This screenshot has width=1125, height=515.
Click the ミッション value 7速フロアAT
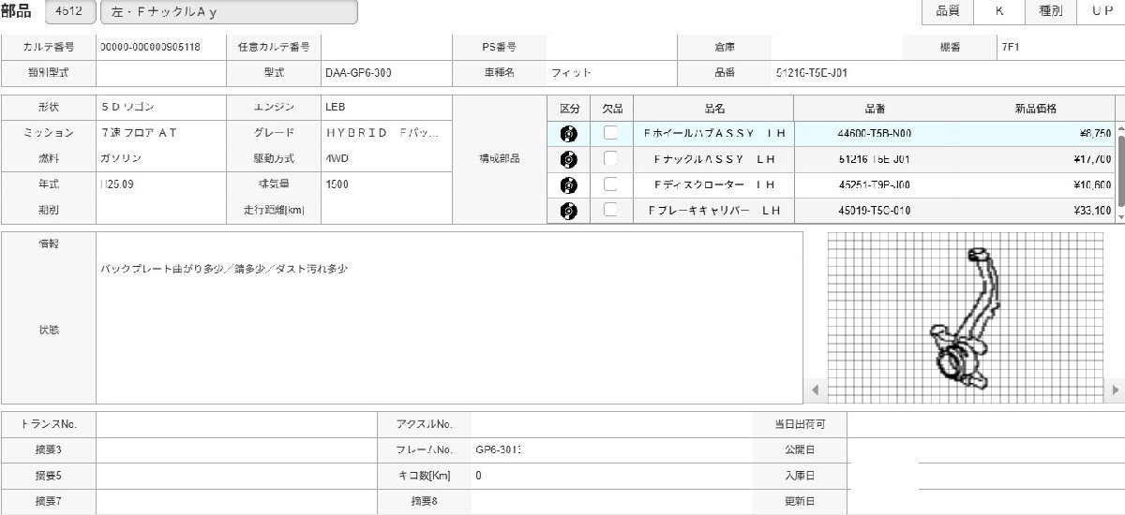click(138, 133)
